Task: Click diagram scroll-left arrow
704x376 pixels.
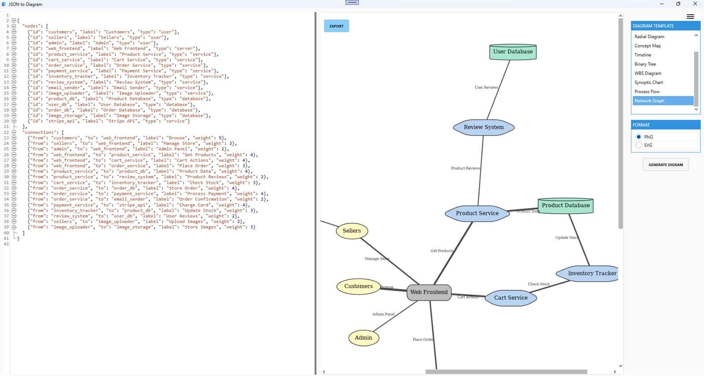Action: click(323, 372)
